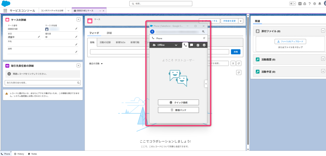Viewport: 326px width, 156px height.
Task: Edit the 優先度 field with pencil icon
Action: [x=76, y=37]
